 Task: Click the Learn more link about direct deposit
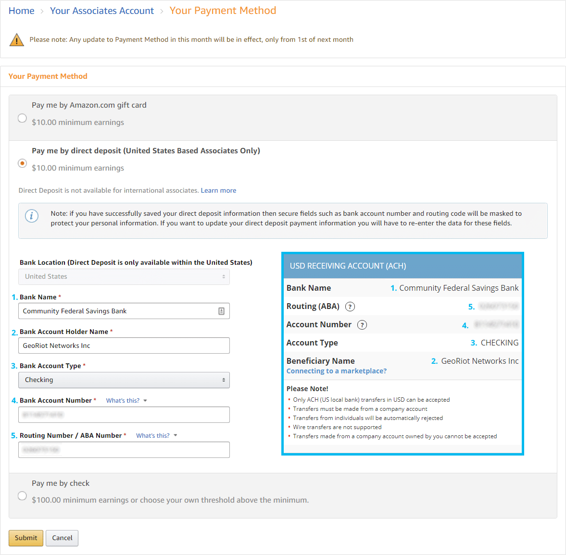[218, 190]
